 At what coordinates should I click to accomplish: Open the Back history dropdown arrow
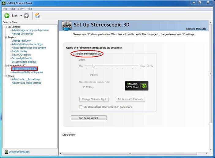pyautogui.click(x=21, y=16)
